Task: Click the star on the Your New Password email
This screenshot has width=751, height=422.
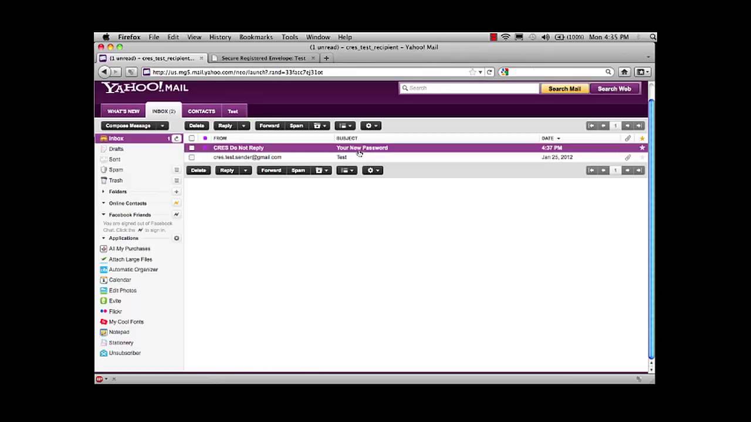Action: pos(642,148)
